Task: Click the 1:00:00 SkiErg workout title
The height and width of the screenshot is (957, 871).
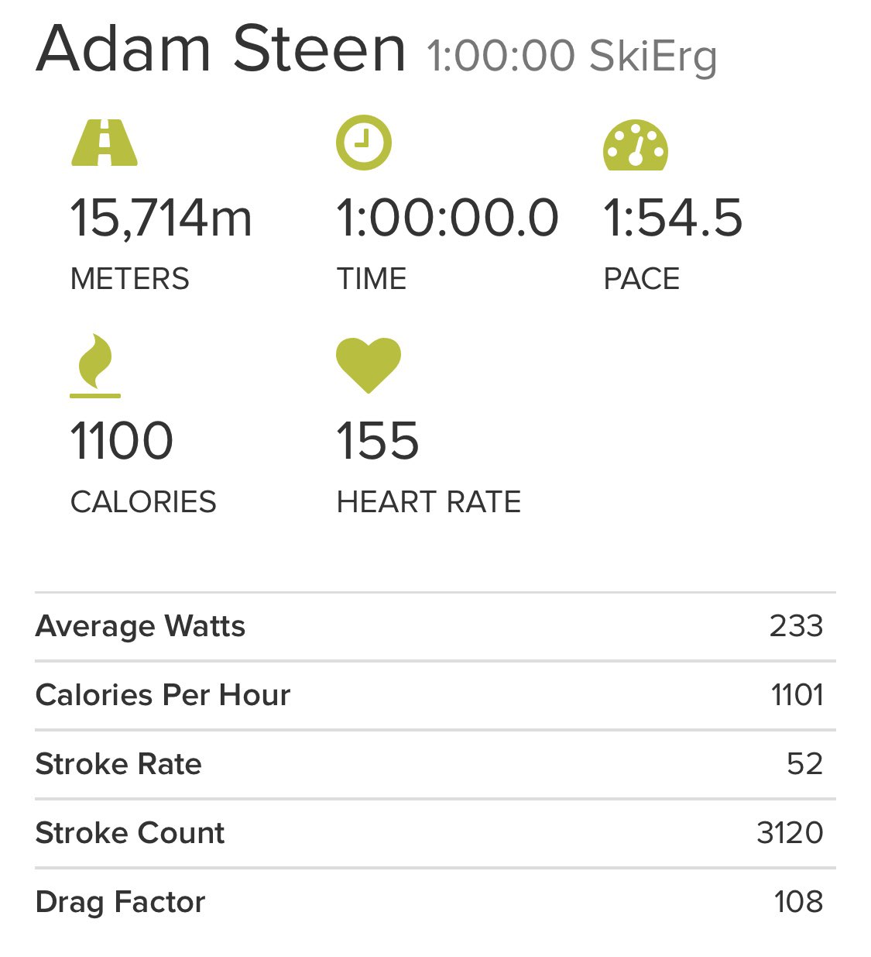Action: click(x=572, y=56)
